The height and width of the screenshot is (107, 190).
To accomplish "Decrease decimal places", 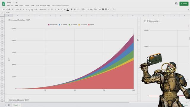I will click(x=29, y=9).
